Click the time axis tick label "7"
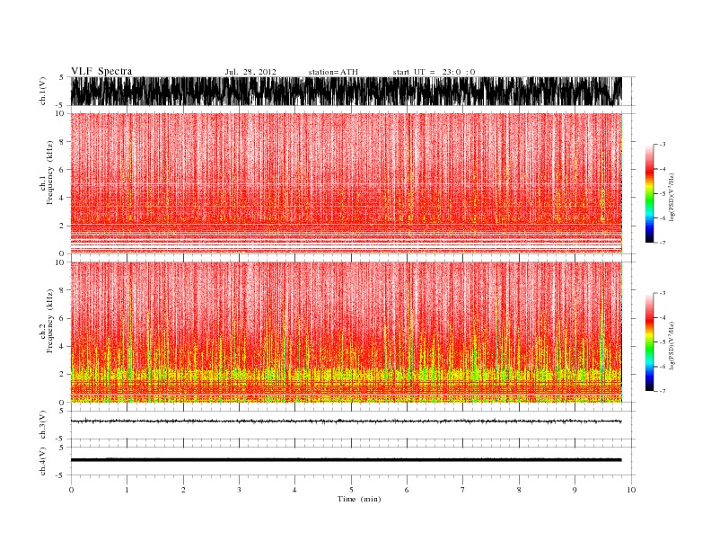 [463, 490]
